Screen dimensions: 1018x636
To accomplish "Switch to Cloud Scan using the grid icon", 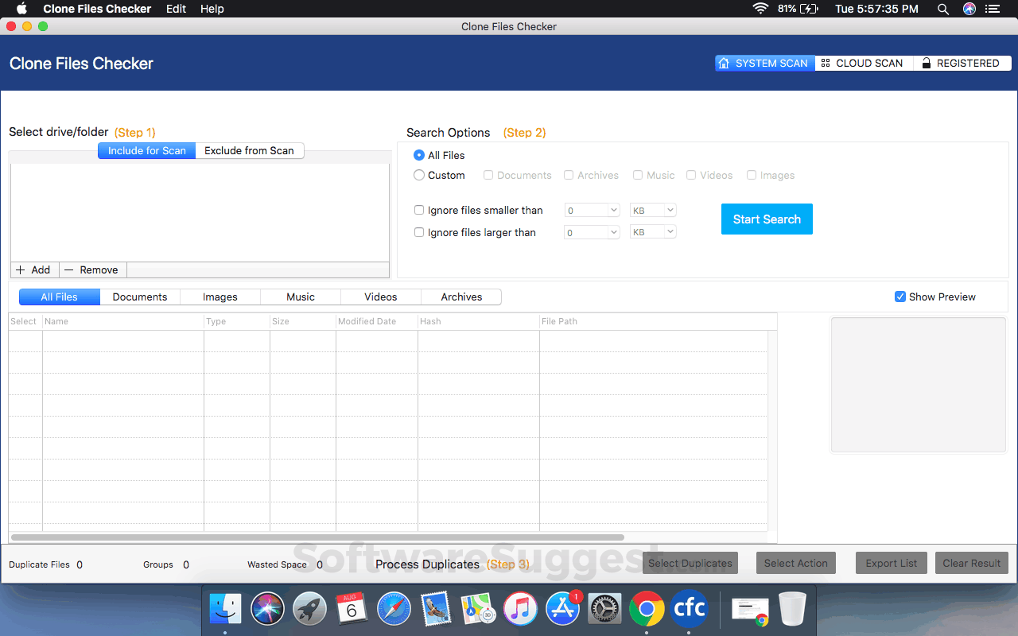I will [x=825, y=63].
